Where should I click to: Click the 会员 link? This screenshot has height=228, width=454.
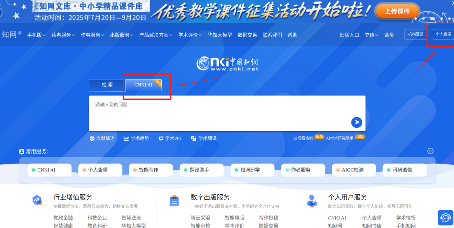coord(389,35)
